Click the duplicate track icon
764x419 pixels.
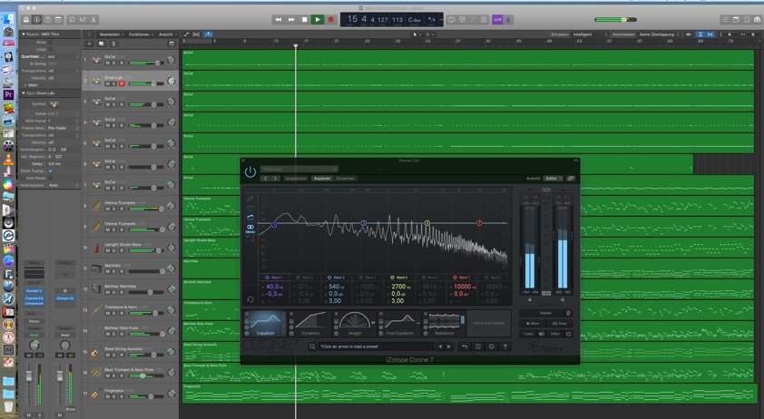pyautogui.click(x=102, y=44)
